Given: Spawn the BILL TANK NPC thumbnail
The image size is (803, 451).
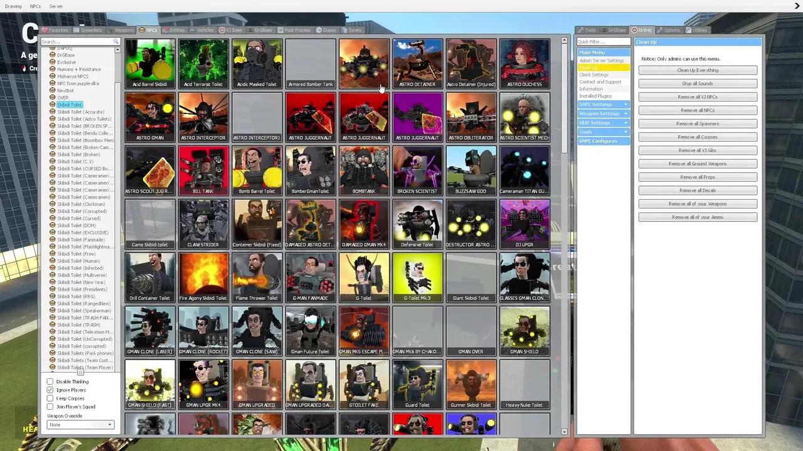Looking at the screenshot, I should tap(203, 169).
